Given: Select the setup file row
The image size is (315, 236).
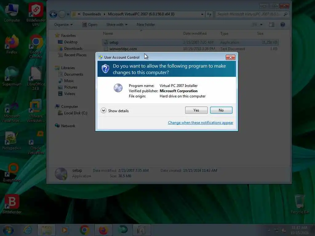Looking at the screenshot, I should (190, 42).
